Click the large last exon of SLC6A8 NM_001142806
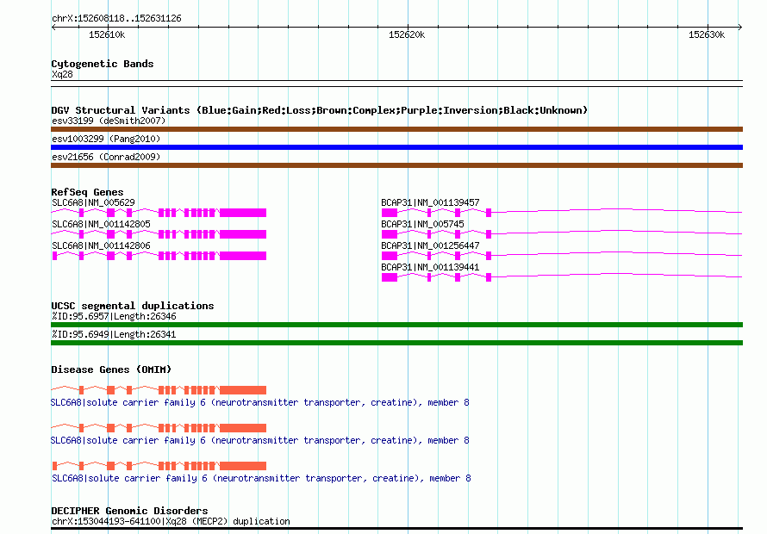Screen dimensions: 767x534 coord(243,256)
